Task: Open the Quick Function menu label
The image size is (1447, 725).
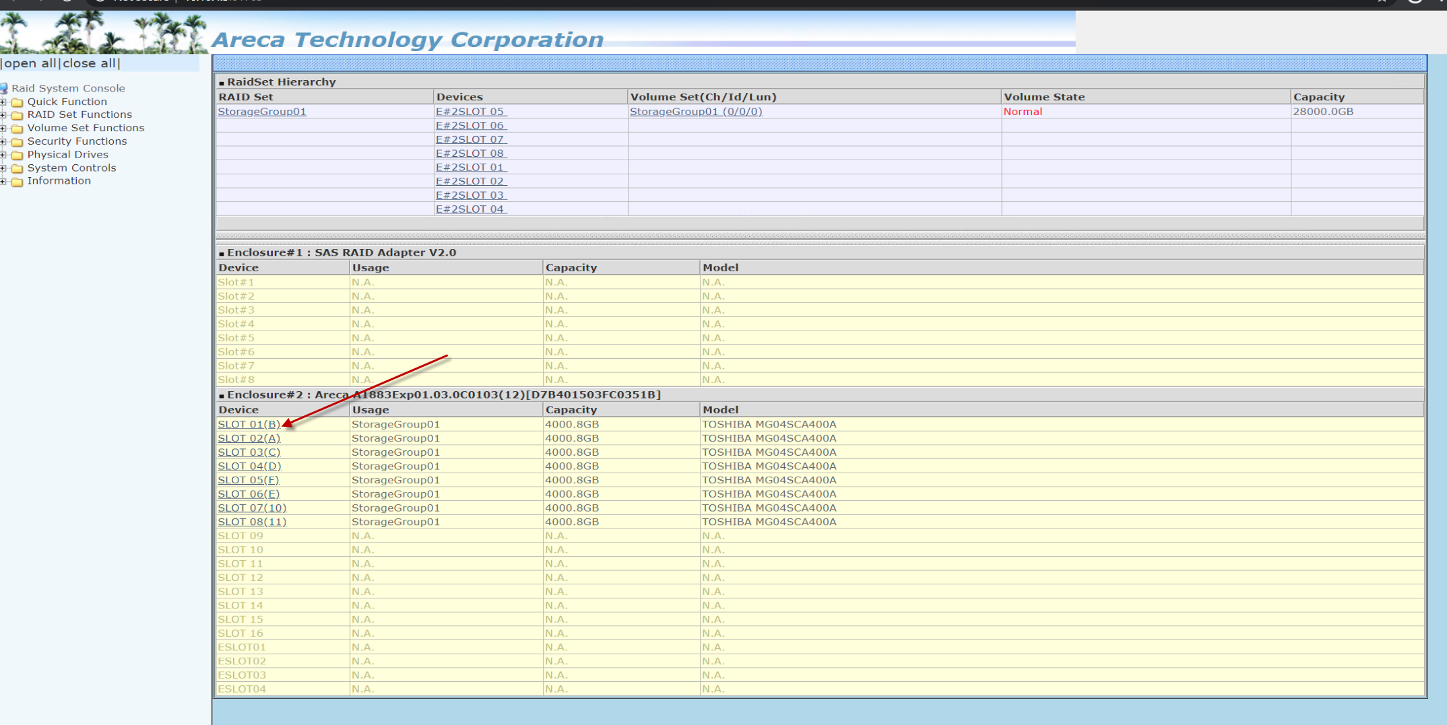Action: (x=67, y=102)
